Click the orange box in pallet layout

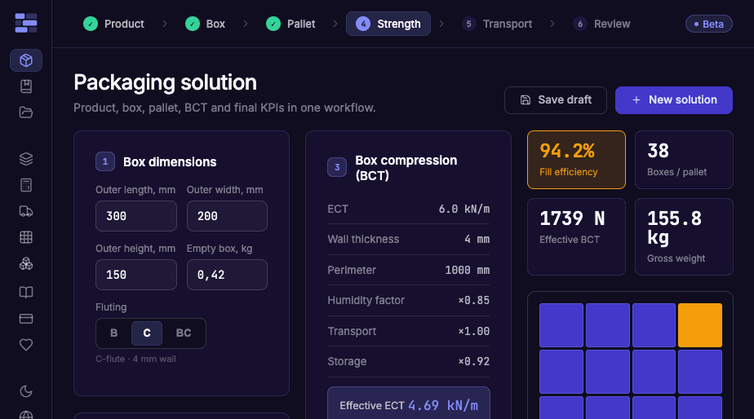click(700, 324)
